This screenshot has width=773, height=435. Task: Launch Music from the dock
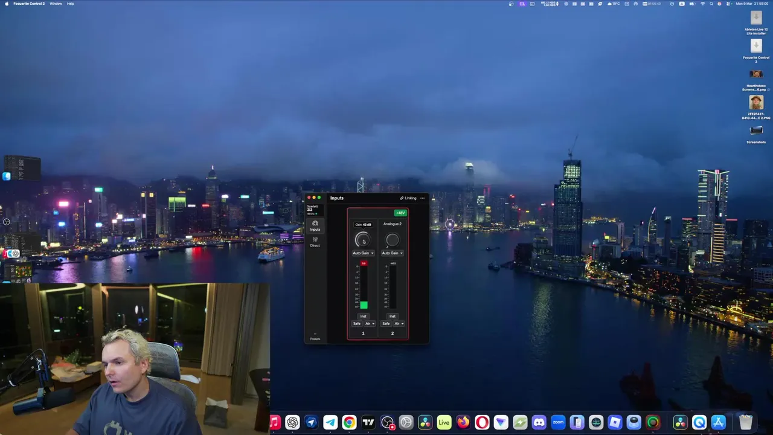275,422
